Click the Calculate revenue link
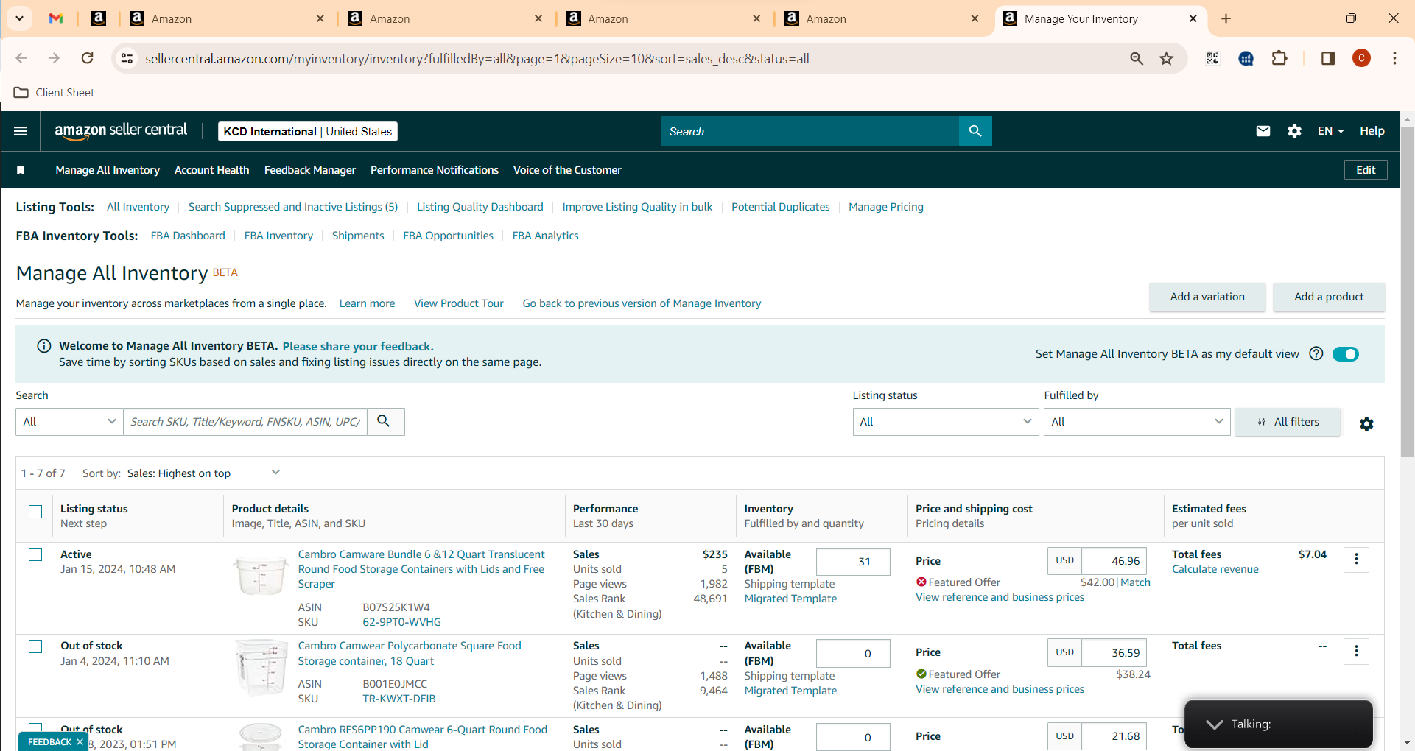 coord(1215,569)
